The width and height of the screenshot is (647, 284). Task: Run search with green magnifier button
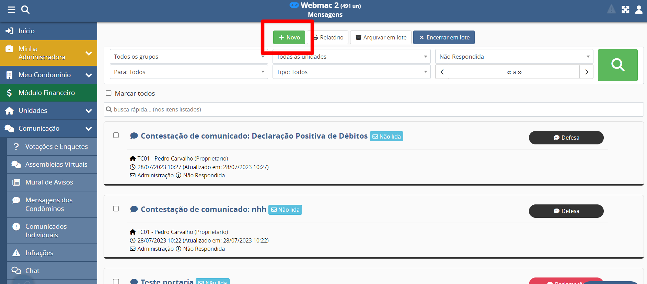tap(617, 65)
